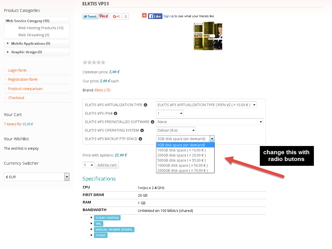
Task: Select 1000GB disk space option
Action: 185,165
